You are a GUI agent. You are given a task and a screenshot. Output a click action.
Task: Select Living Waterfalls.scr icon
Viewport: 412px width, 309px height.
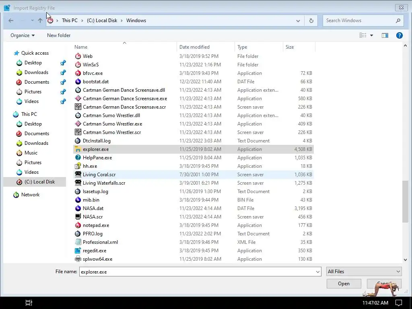(x=78, y=183)
